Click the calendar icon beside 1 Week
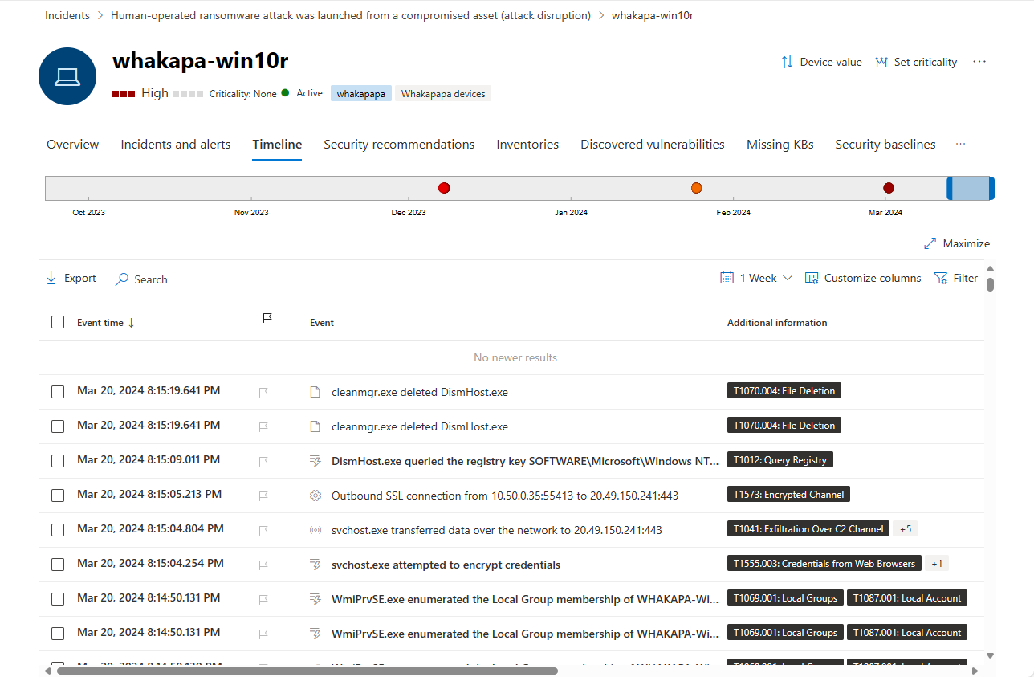Screen dimensions: 1034x677 [727, 278]
